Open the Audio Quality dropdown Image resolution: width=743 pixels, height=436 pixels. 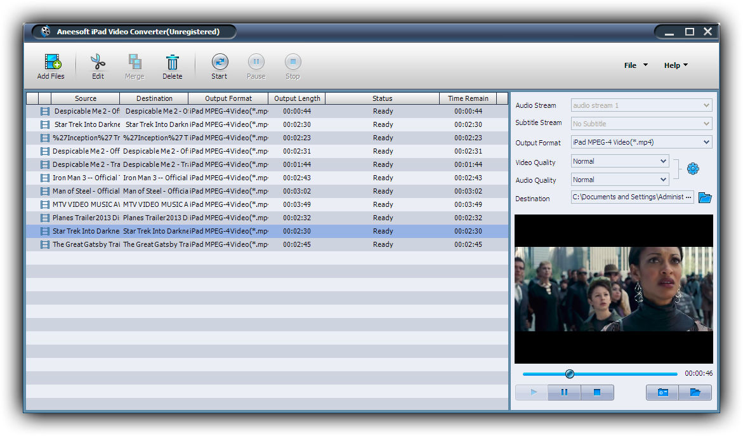click(620, 180)
